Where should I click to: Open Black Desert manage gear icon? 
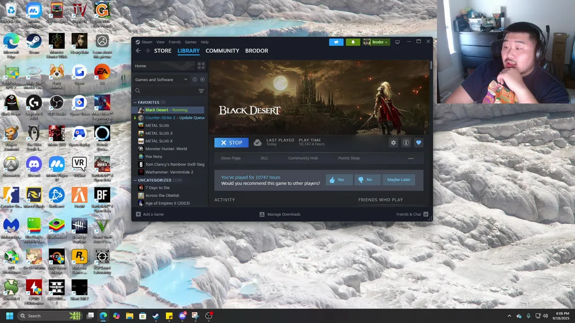click(x=394, y=143)
